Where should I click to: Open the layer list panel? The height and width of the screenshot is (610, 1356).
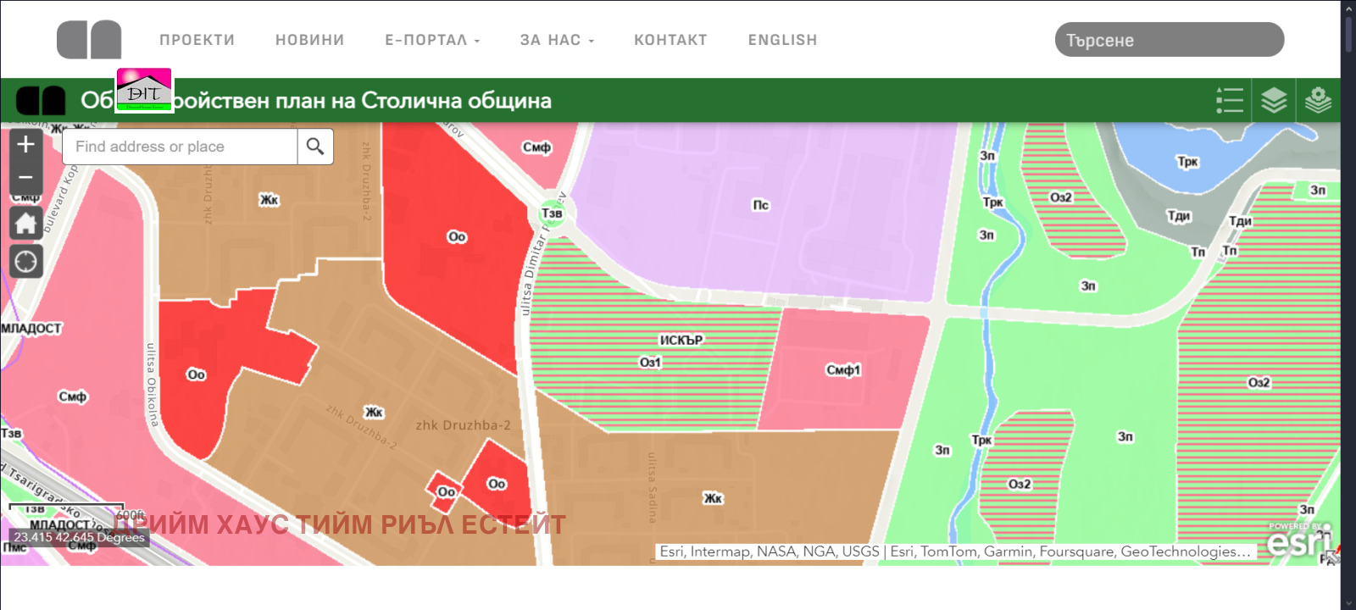coord(1274,100)
